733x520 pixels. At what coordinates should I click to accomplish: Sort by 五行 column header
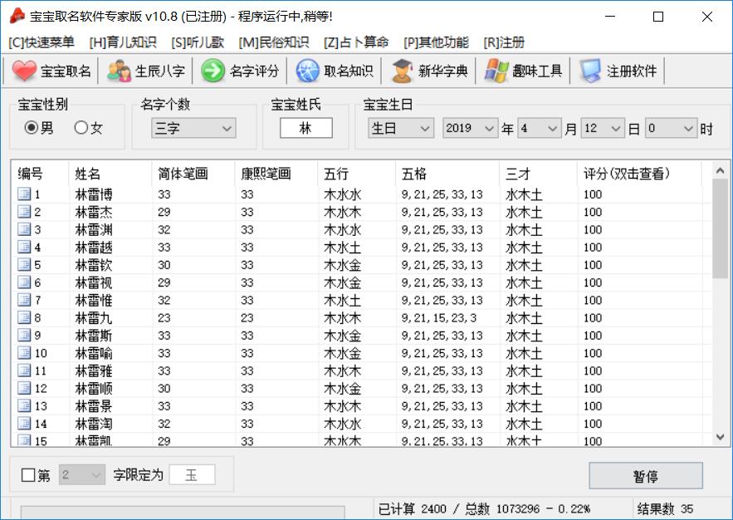click(x=357, y=174)
